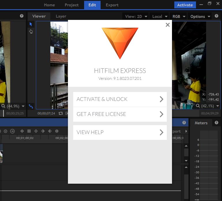
Task: Open help icon in the Viewer panel
Action: click(216, 16)
